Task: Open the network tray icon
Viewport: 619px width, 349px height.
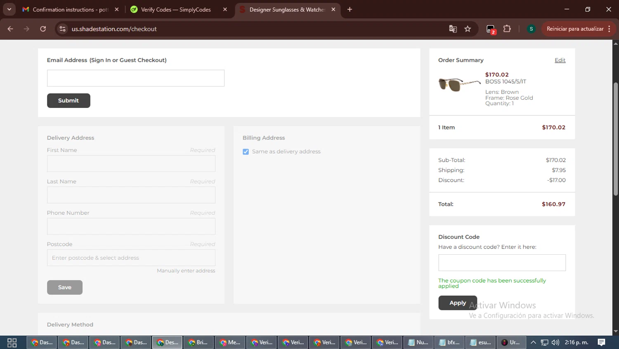Action: 545,342
